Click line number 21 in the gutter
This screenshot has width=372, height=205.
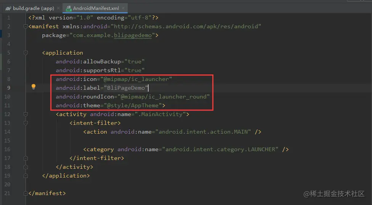click(7, 194)
